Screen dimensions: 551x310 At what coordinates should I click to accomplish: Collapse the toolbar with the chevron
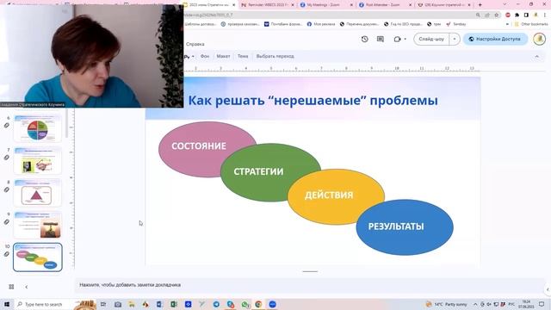[x=536, y=57]
